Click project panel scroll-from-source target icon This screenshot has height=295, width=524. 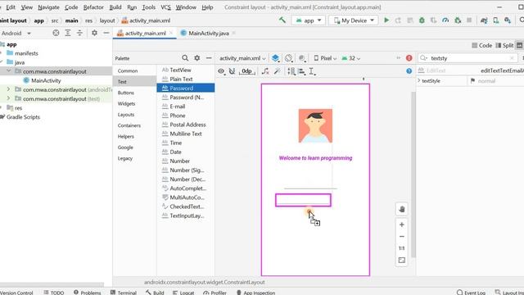(x=56, y=33)
